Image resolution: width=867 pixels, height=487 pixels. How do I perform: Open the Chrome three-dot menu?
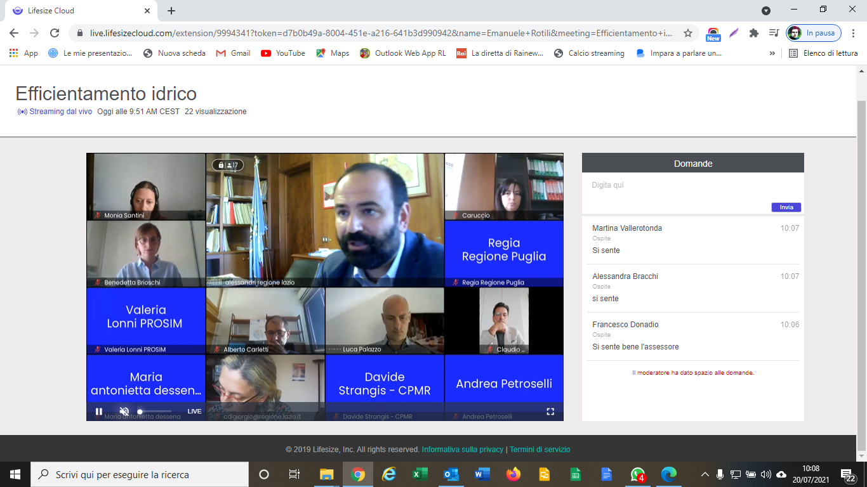pyautogui.click(x=854, y=32)
